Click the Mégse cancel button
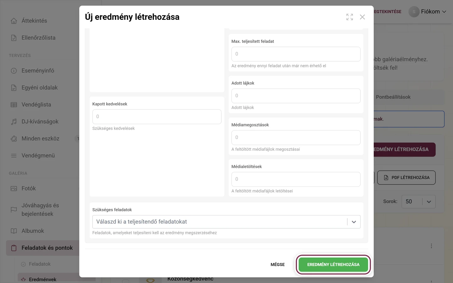Viewport: 453px width, 283px height. click(277, 265)
